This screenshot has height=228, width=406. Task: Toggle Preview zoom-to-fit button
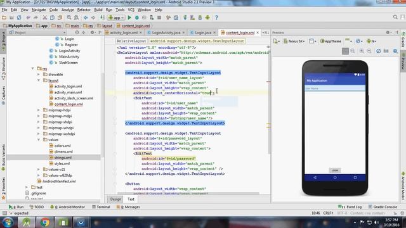(x=345, y=51)
